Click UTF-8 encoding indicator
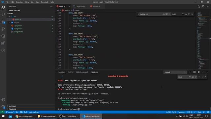 click(190, 112)
